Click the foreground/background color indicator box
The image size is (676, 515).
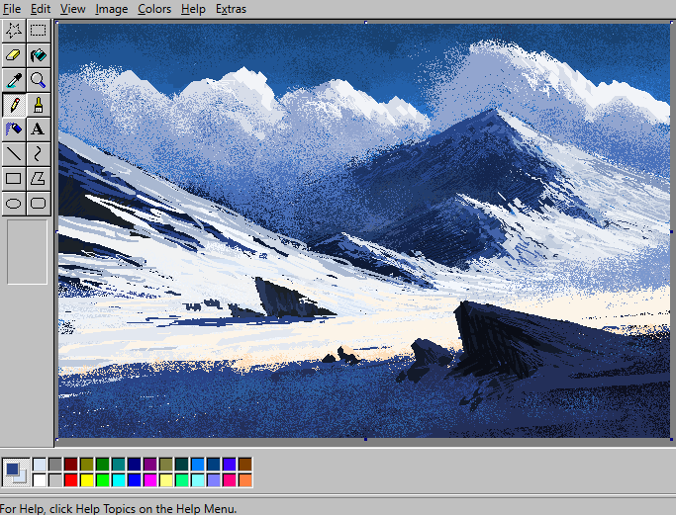[16, 472]
